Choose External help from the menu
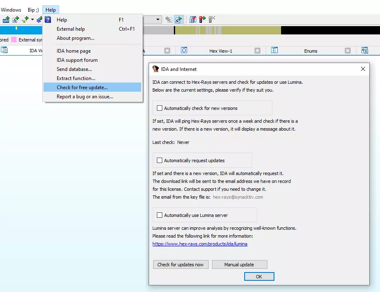The width and height of the screenshot is (380, 292). pos(92,29)
